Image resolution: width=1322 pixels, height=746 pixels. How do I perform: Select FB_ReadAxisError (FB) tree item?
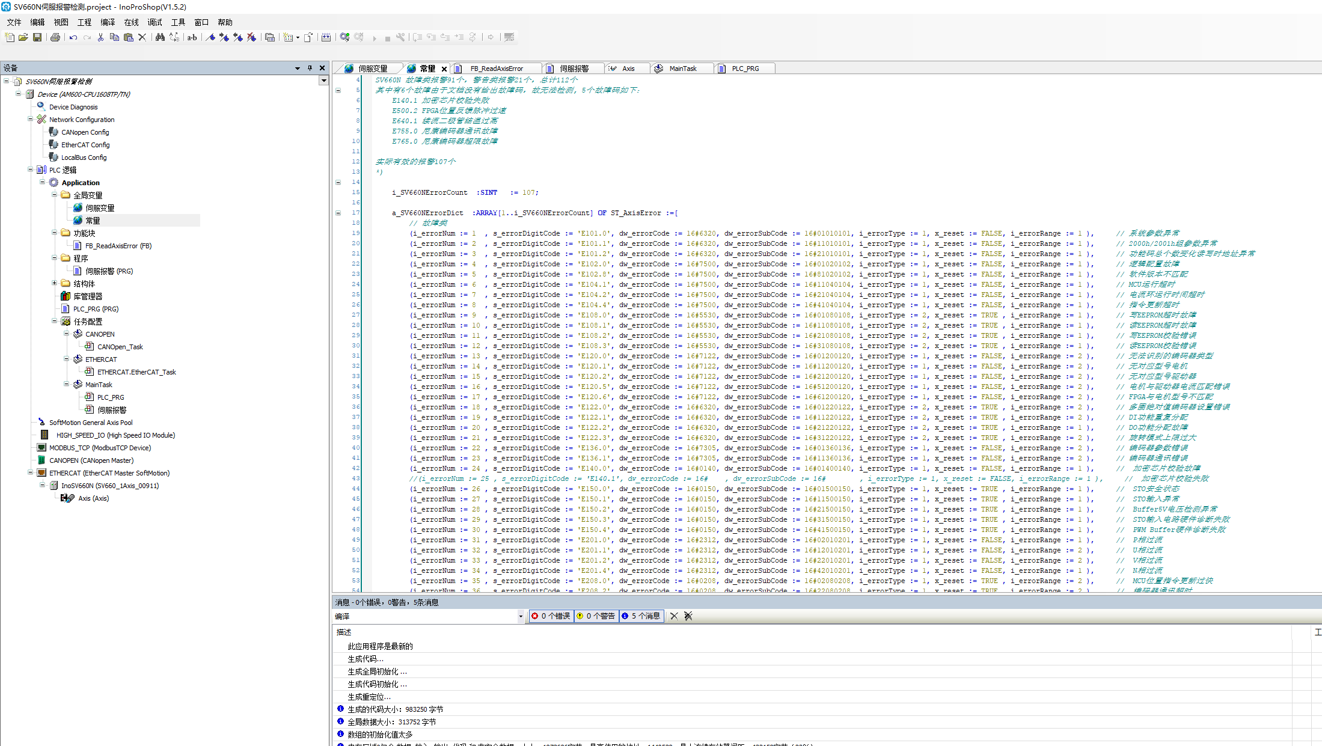click(x=118, y=245)
